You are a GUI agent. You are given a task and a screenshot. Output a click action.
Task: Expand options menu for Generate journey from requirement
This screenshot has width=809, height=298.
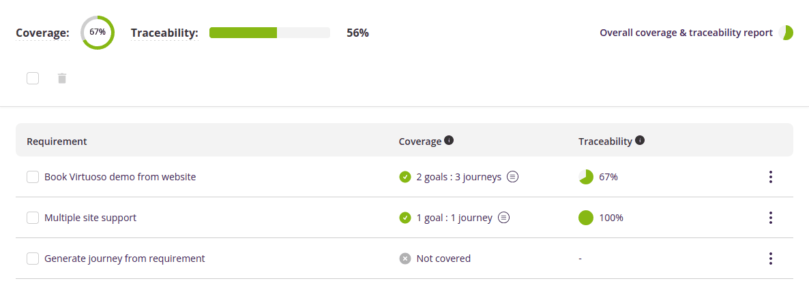pos(770,259)
